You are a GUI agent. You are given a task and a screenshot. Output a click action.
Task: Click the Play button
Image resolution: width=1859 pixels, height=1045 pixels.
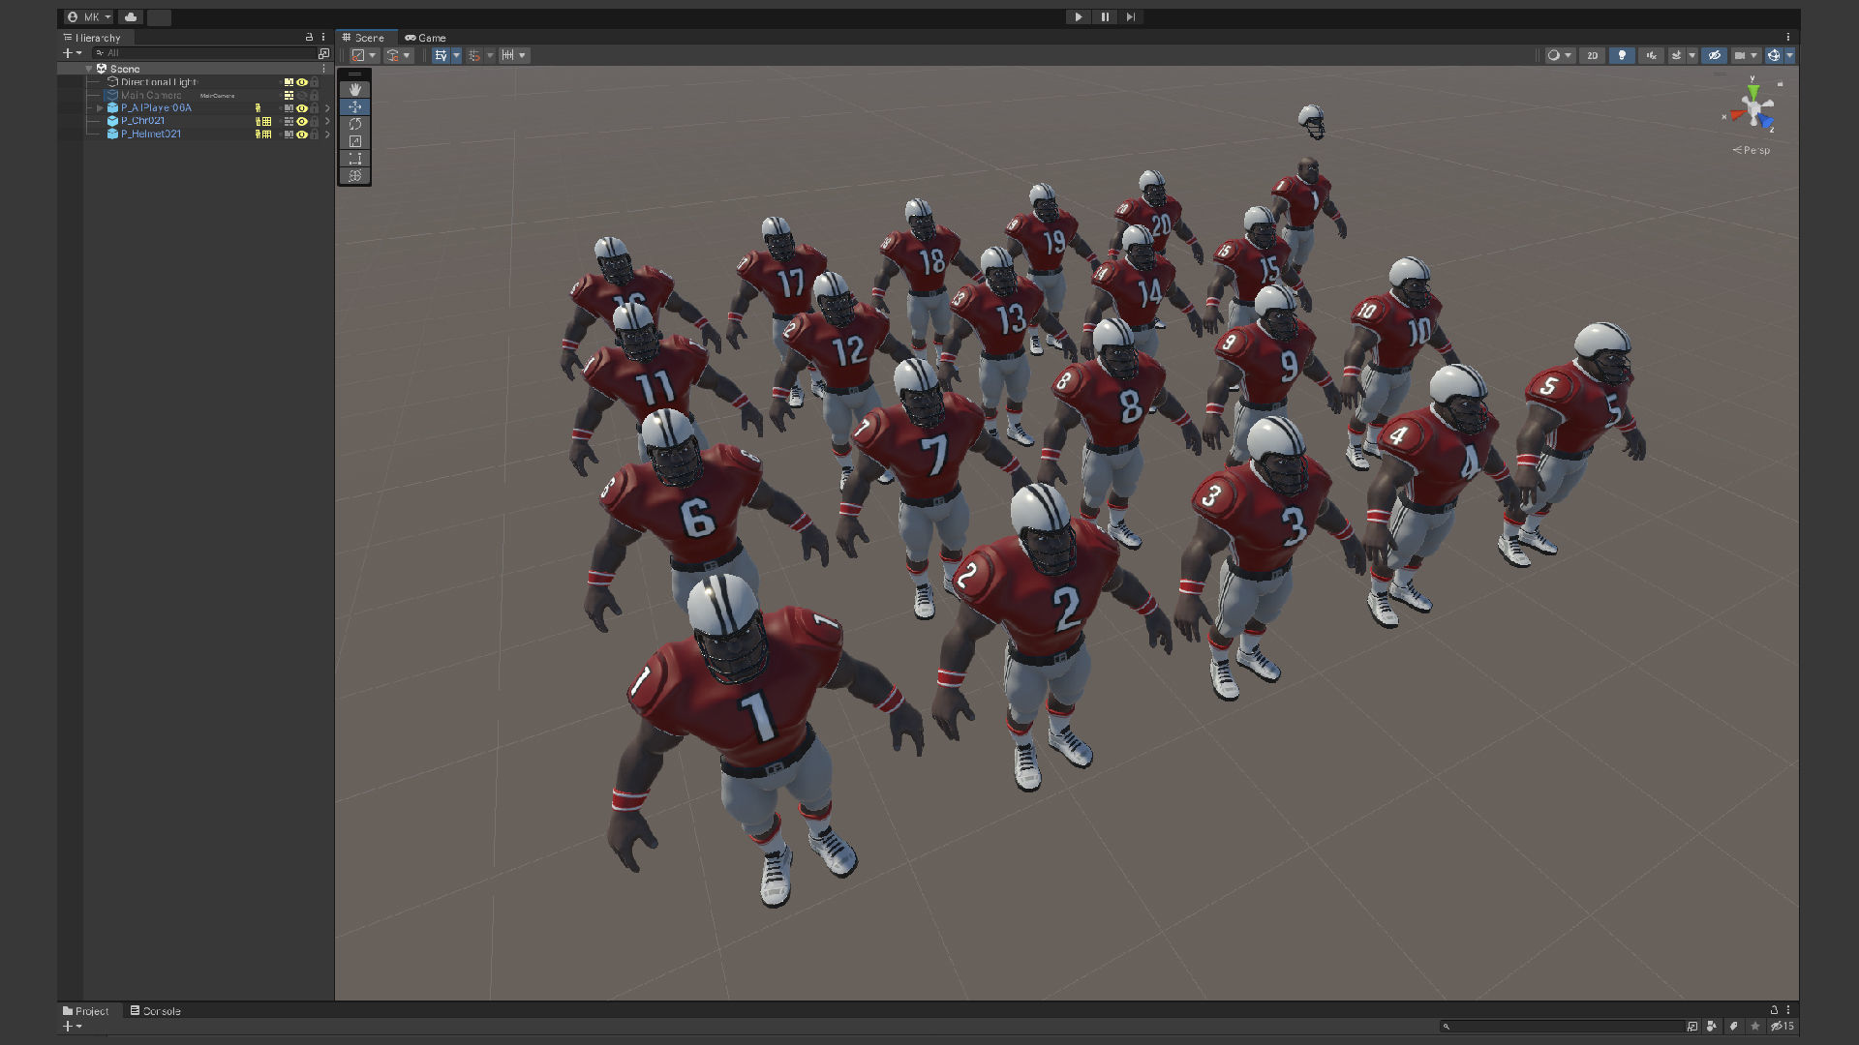tap(1078, 17)
